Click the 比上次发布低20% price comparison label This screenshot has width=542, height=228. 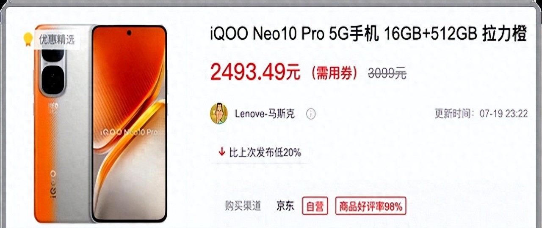tap(265, 152)
